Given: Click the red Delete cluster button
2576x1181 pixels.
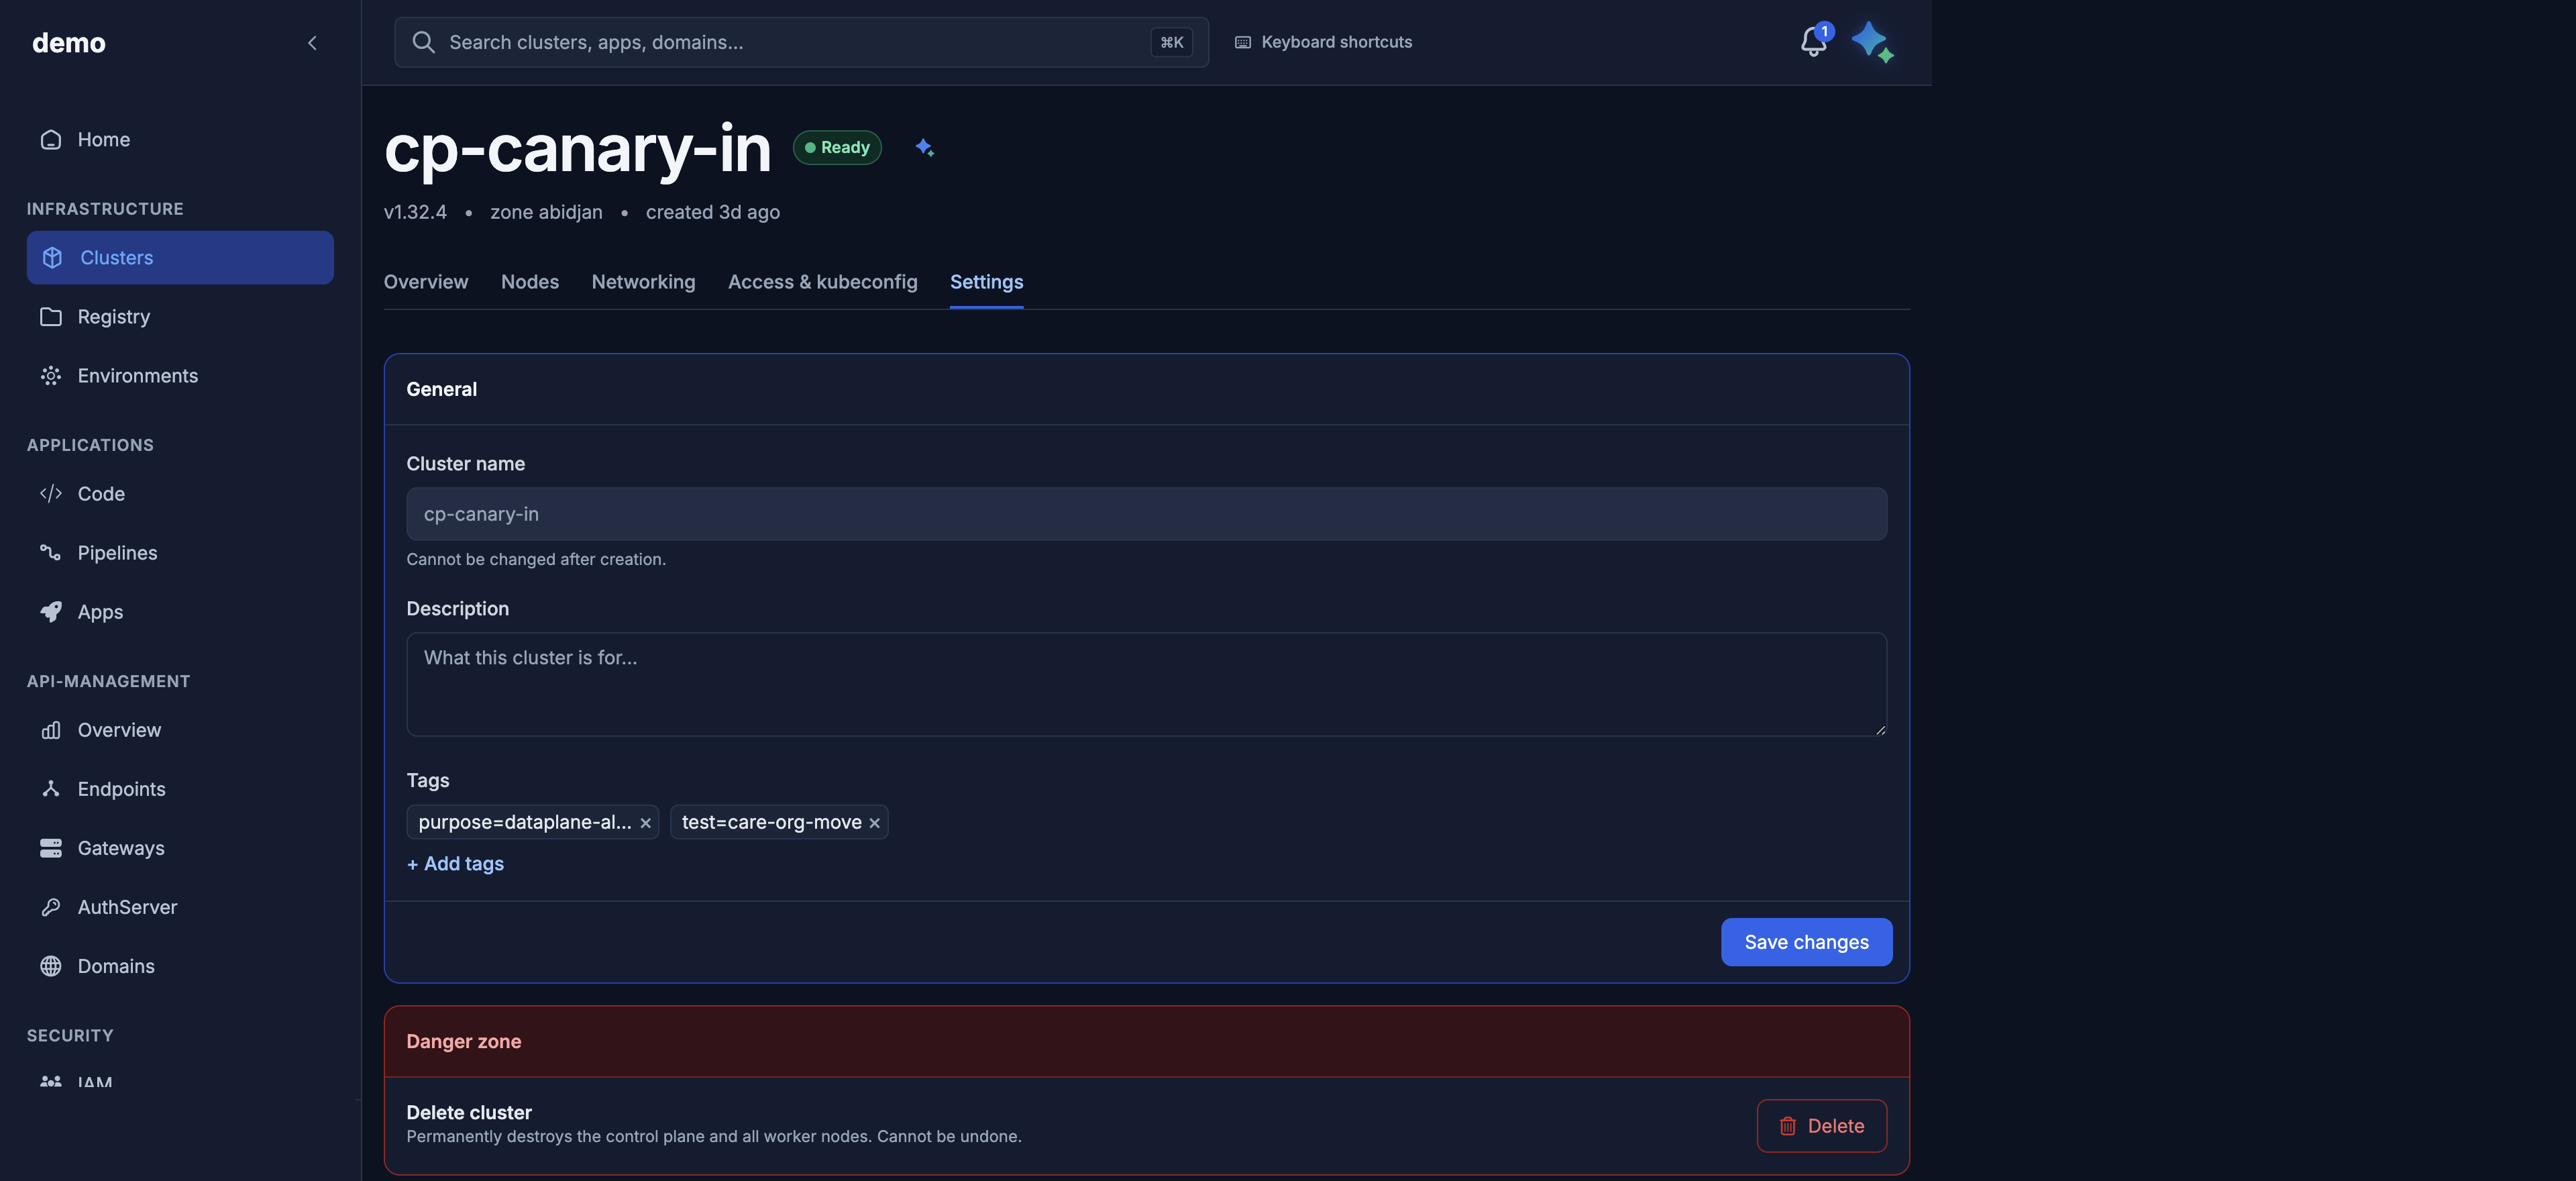Looking at the screenshot, I should pyautogui.click(x=1821, y=1126).
